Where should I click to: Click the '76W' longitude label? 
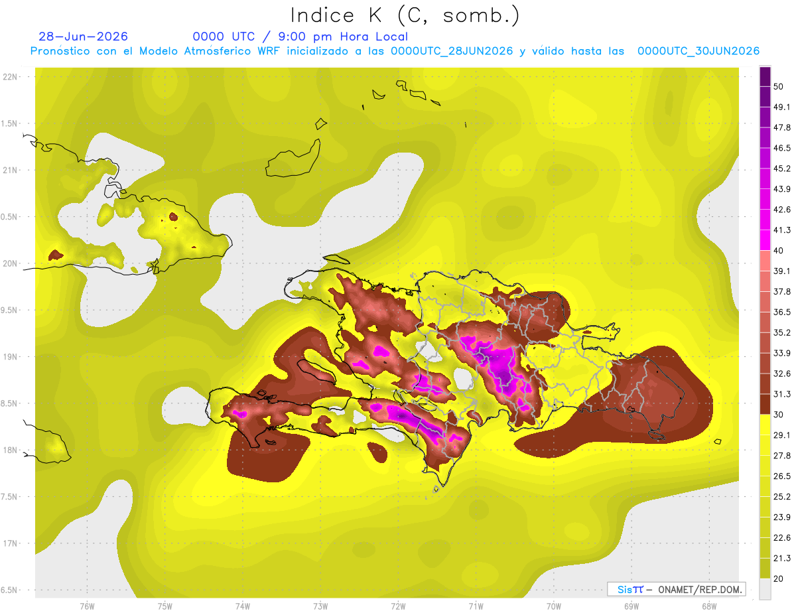[x=88, y=606]
